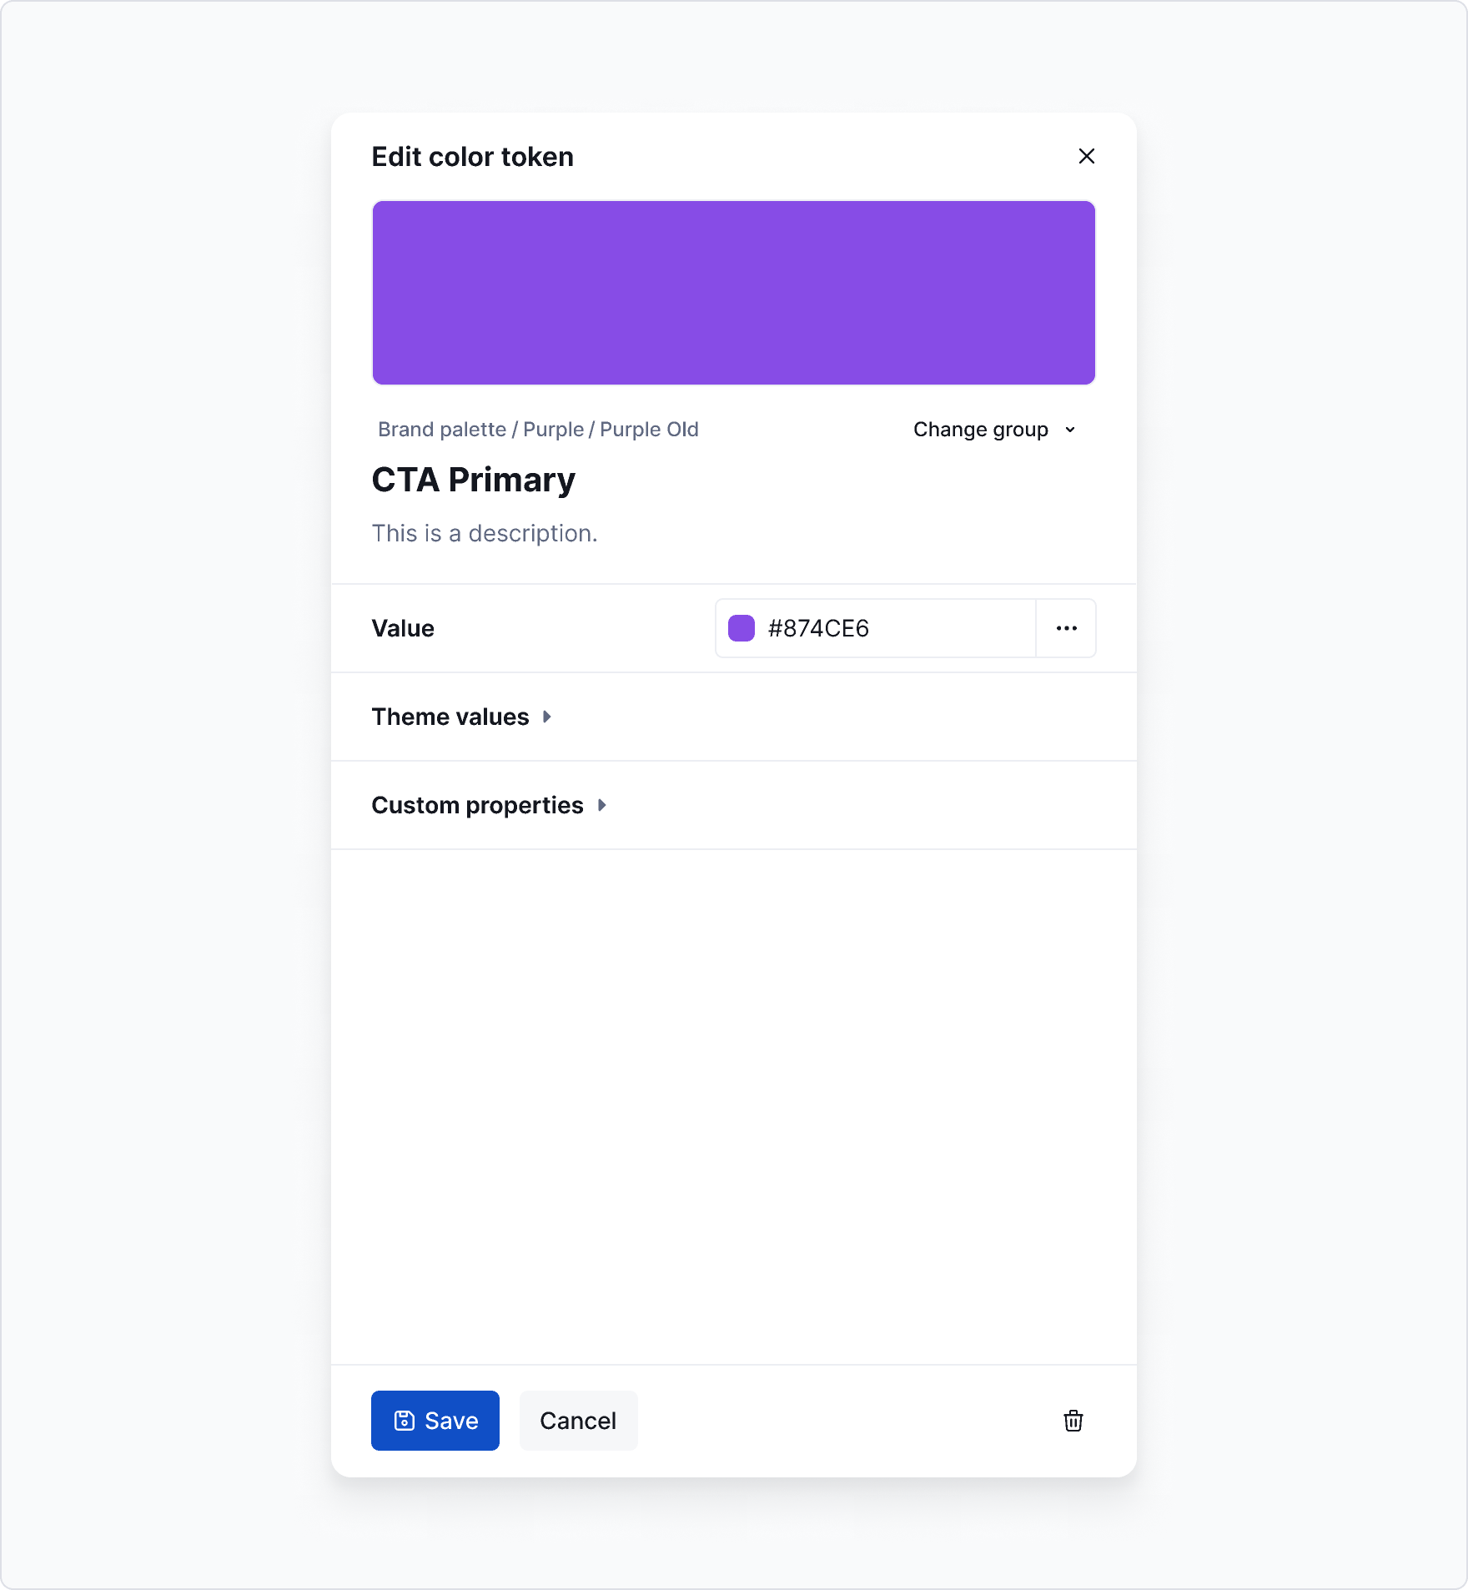Click the token description text
Viewport: 1468px width, 1590px height.
pyautogui.click(x=485, y=533)
